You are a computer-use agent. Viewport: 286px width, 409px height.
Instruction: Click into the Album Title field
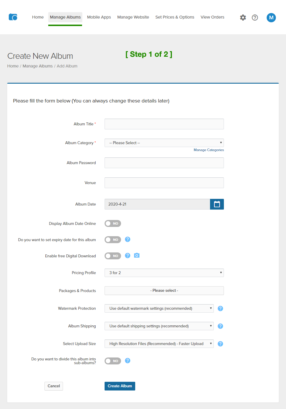(x=164, y=124)
